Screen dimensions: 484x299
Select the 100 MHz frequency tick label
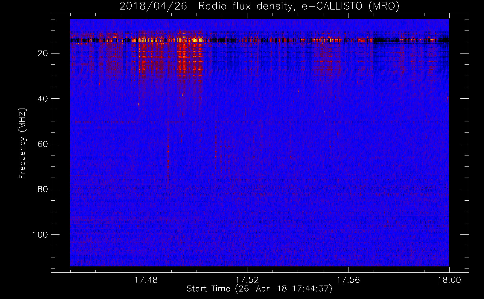[40, 235]
